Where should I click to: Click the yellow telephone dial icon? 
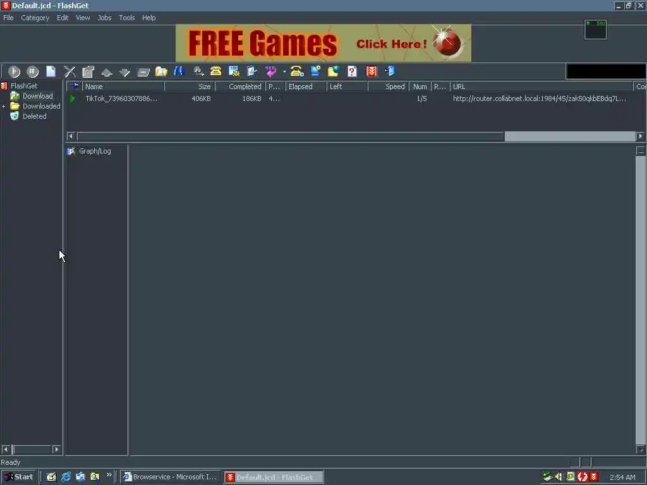pos(216,71)
